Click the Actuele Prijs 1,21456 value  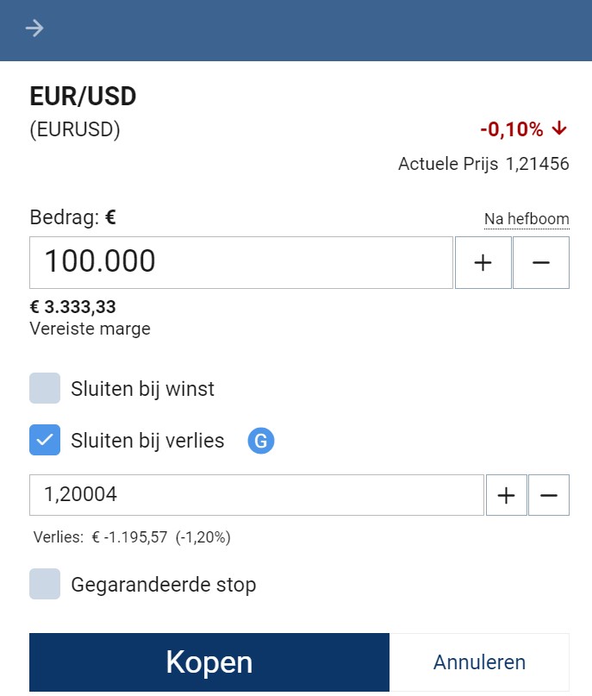click(x=483, y=164)
